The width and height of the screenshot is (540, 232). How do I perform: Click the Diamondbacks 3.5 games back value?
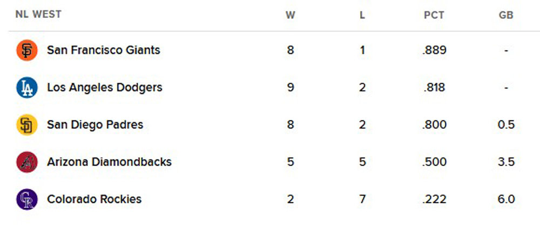pos(506,162)
